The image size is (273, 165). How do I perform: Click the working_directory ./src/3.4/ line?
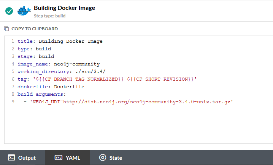(61, 72)
